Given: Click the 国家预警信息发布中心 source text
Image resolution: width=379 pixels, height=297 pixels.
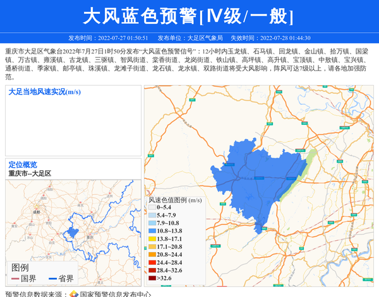Looking at the screenshot, I should click(115, 293).
